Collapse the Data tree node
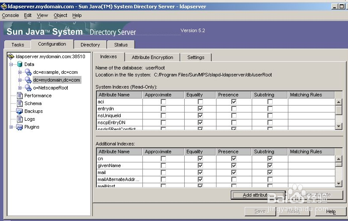The height and width of the screenshot is (221, 348). tap(11, 64)
